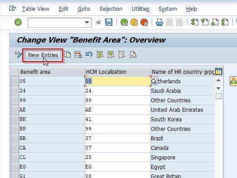Open the Help menu
Viewport: 237px width, 178px height.
point(192,9)
